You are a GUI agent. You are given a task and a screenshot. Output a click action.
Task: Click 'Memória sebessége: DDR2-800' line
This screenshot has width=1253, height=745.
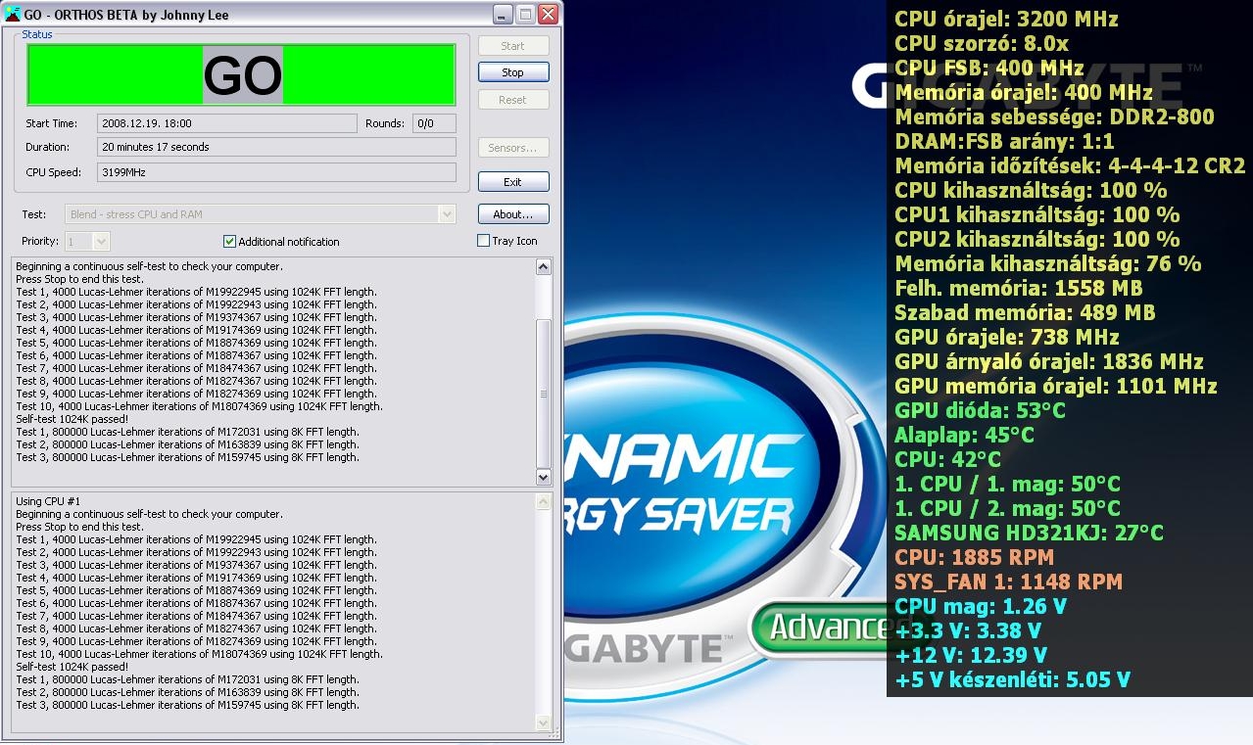coord(1054,116)
